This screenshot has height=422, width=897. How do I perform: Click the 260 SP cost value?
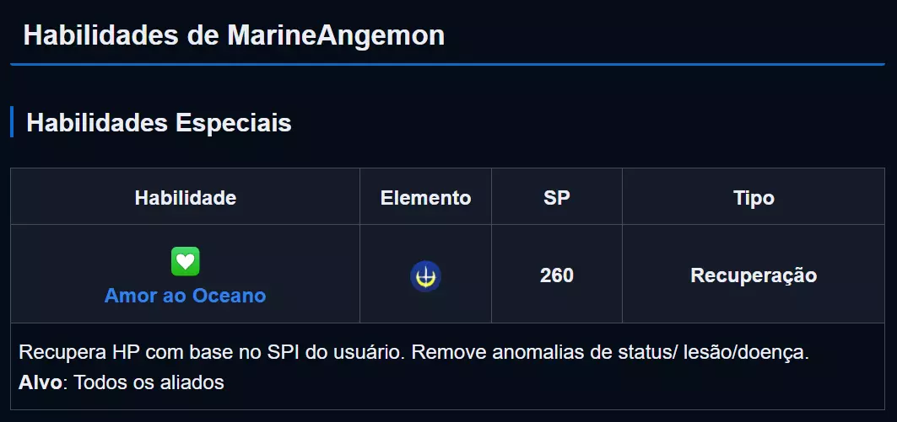tap(556, 275)
